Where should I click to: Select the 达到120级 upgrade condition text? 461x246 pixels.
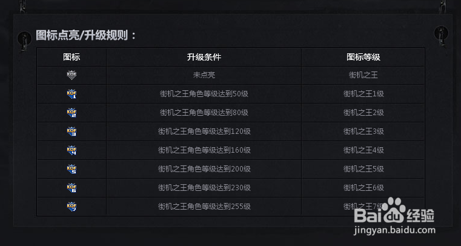204,131
